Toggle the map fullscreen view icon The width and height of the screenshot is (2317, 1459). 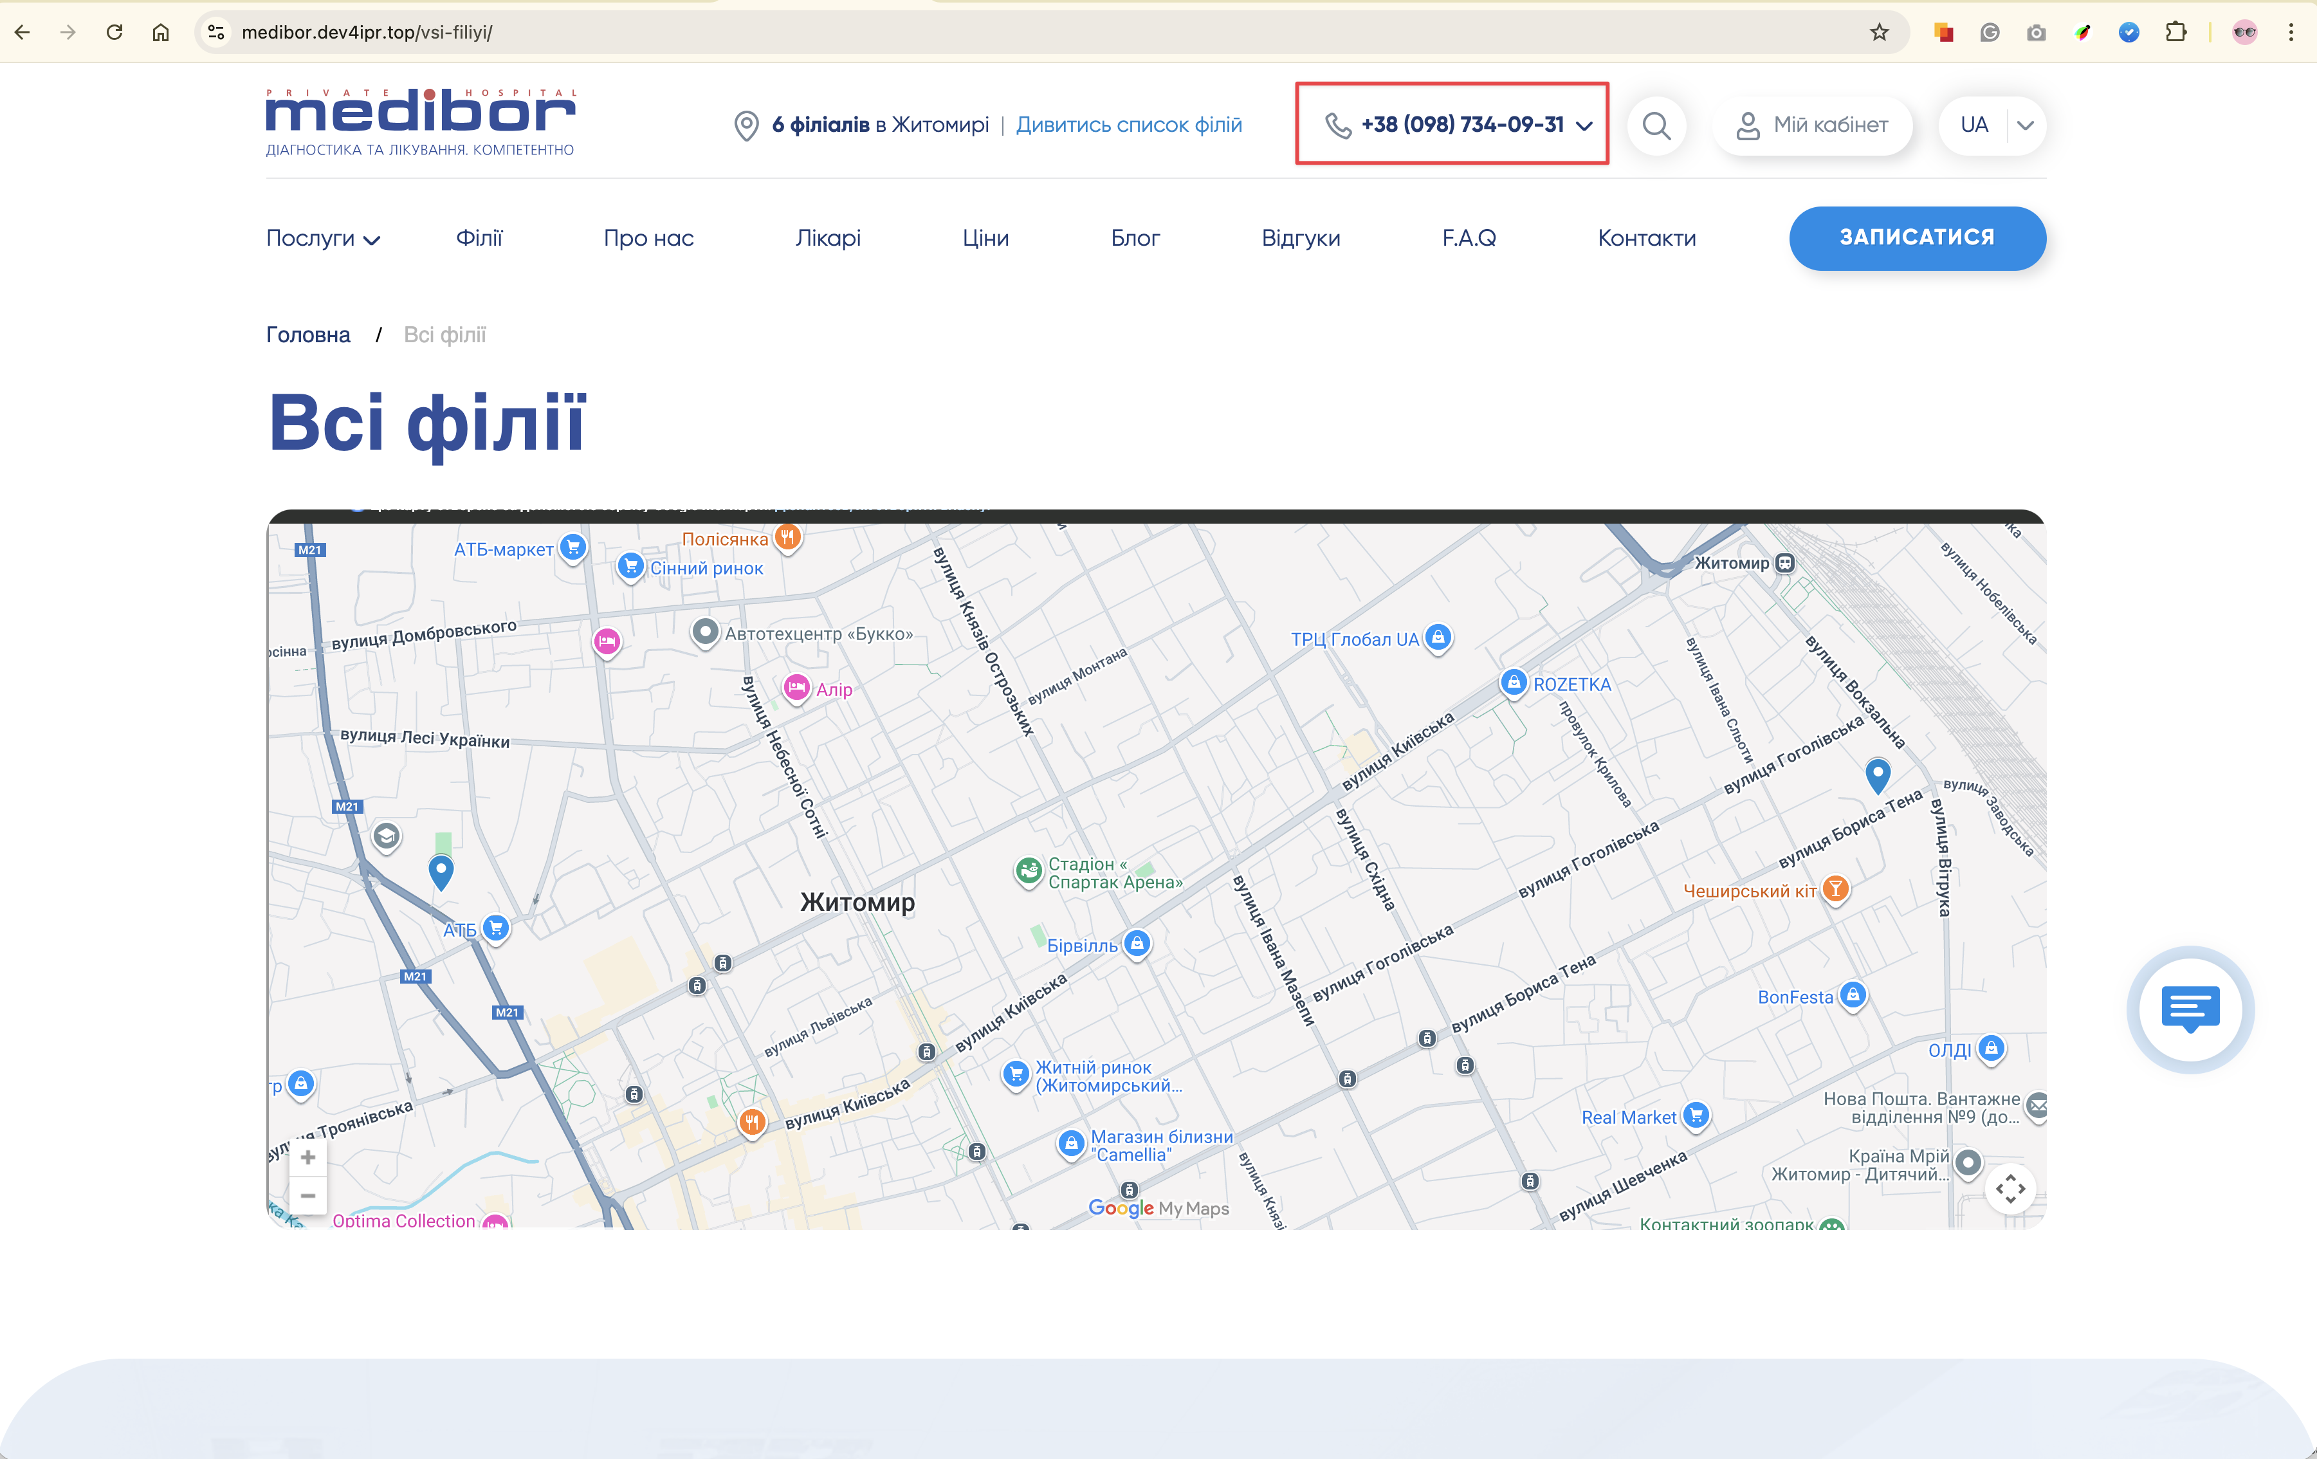tap(2010, 1189)
